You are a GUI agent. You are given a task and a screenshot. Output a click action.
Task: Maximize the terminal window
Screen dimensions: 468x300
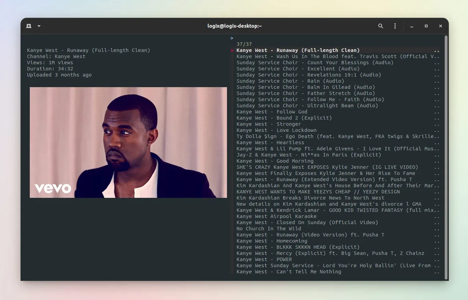pos(426,26)
